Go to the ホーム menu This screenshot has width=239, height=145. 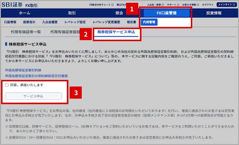25,13
